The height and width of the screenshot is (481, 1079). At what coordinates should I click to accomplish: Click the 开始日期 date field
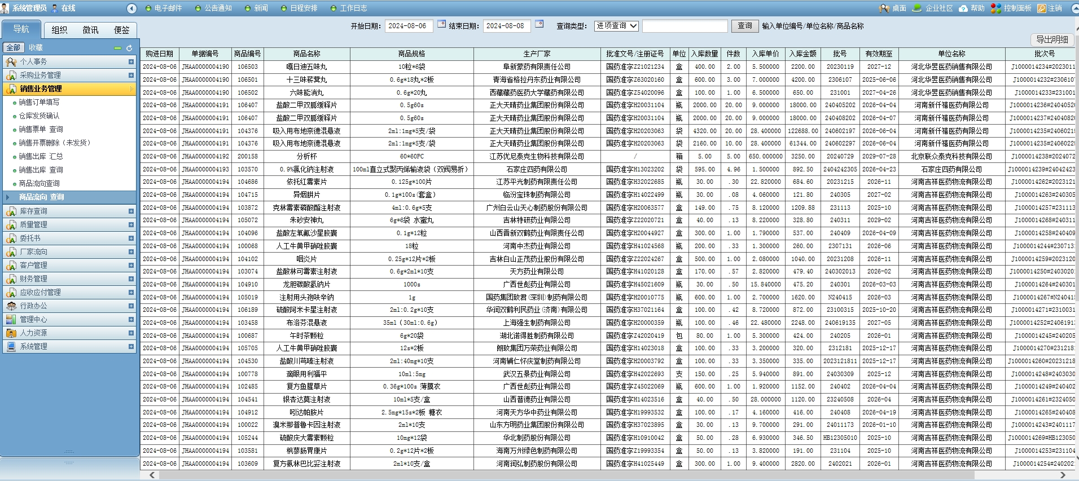click(409, 26)
